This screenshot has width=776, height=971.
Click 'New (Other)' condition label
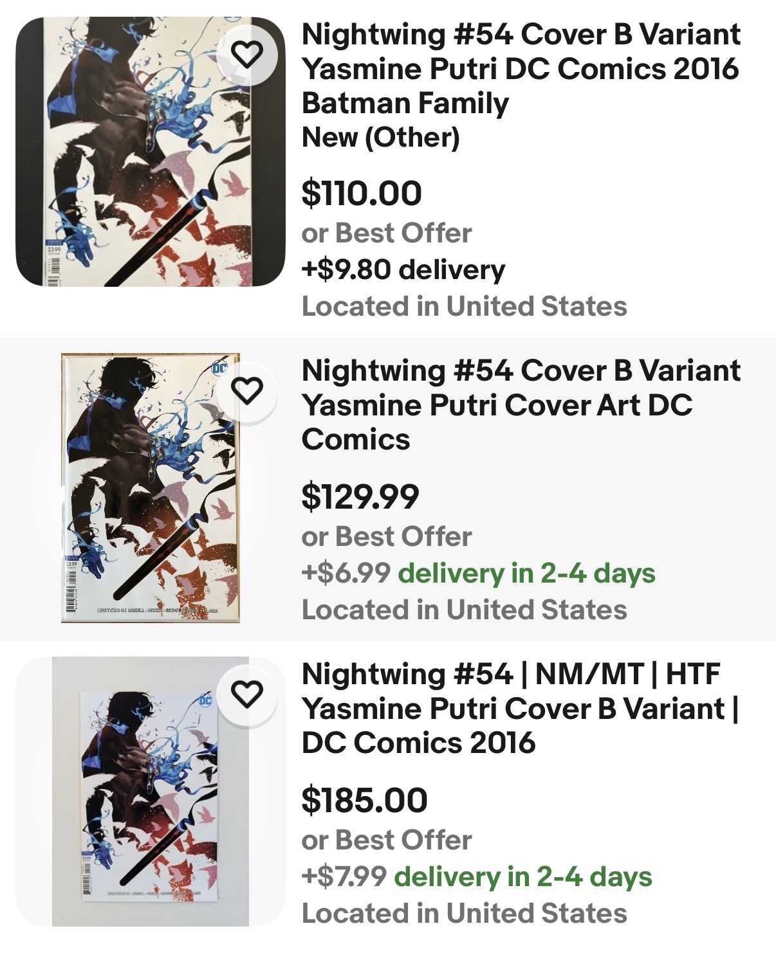pos(380,138)
